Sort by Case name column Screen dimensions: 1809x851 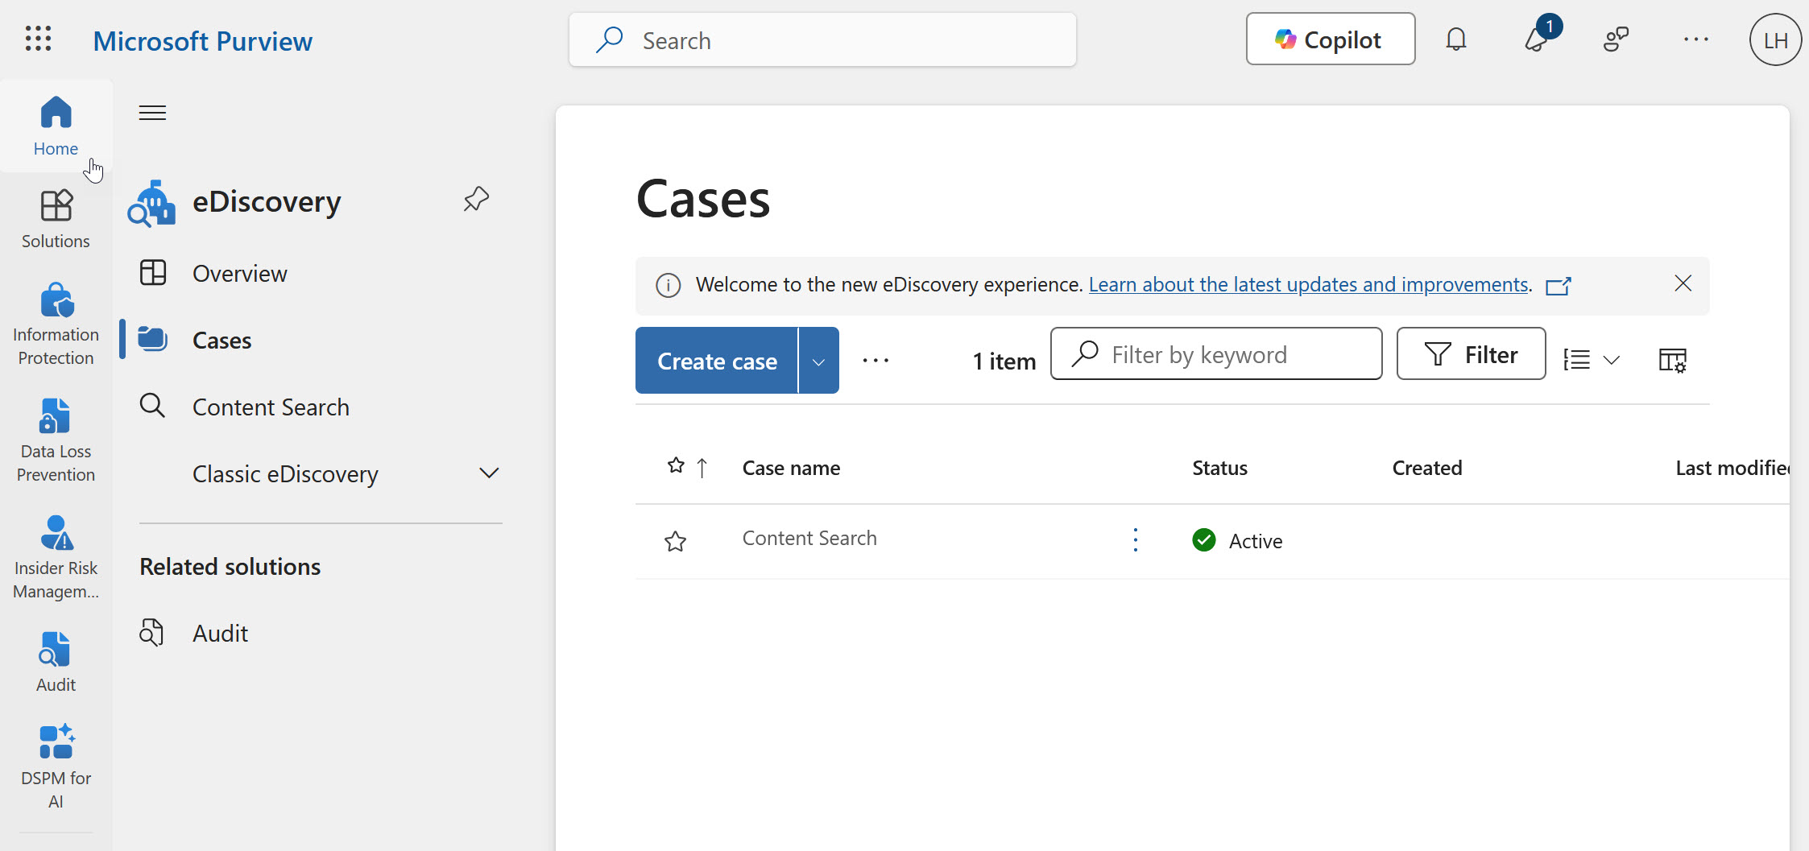791,468
